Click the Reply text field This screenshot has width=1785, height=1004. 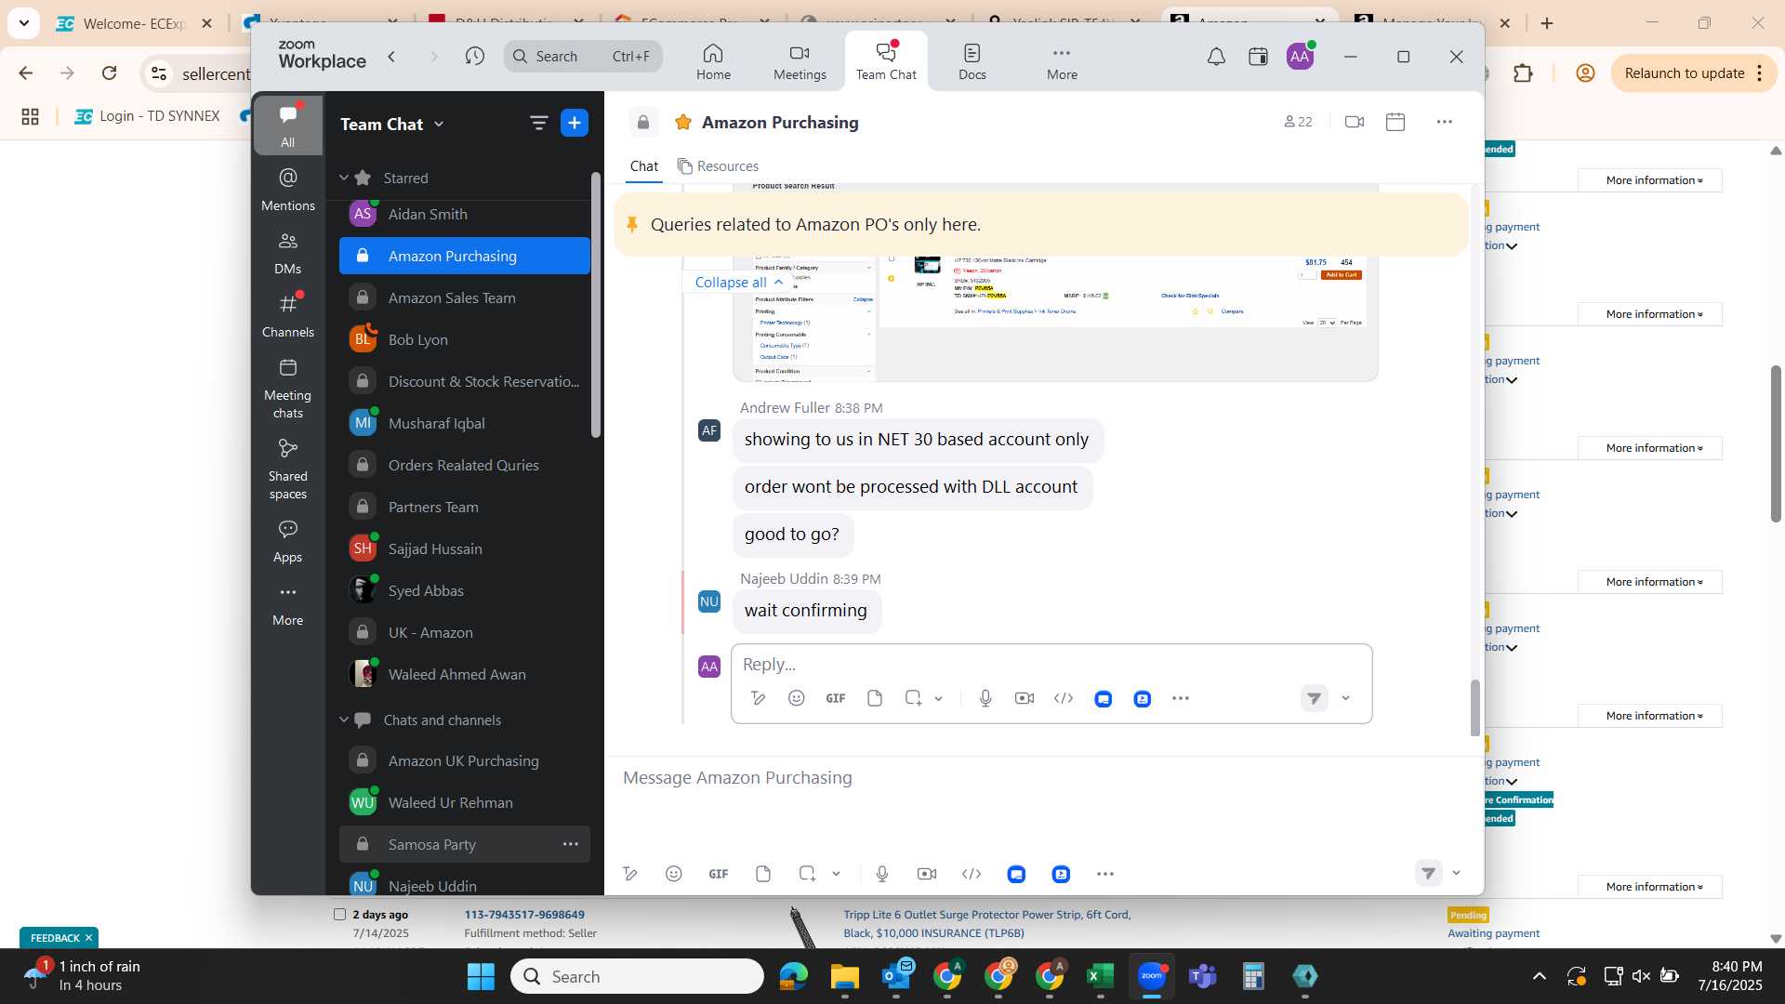pos(1051,664)
